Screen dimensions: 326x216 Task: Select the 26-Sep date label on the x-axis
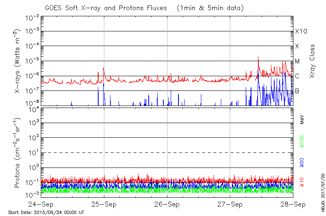167,204
